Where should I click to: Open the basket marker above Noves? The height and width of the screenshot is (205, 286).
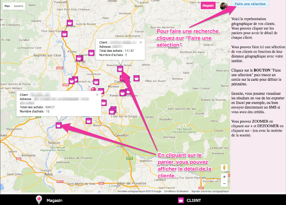[x=89, y=121]
